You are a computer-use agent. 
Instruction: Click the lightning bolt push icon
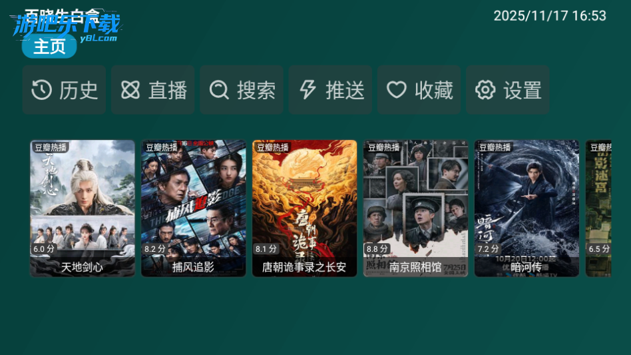[308, 90]
